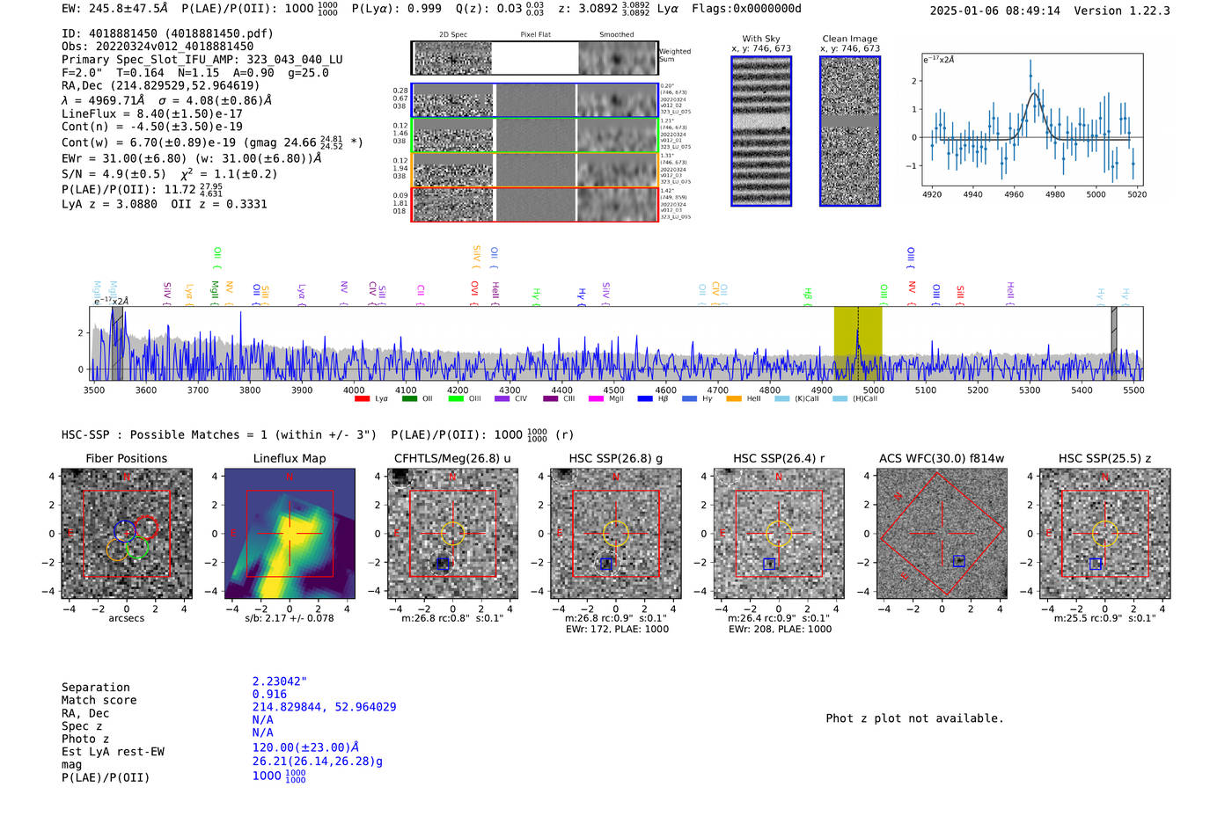Select the Flags:0x0000000d text
1232x838 pixels.
click(747, 9)
